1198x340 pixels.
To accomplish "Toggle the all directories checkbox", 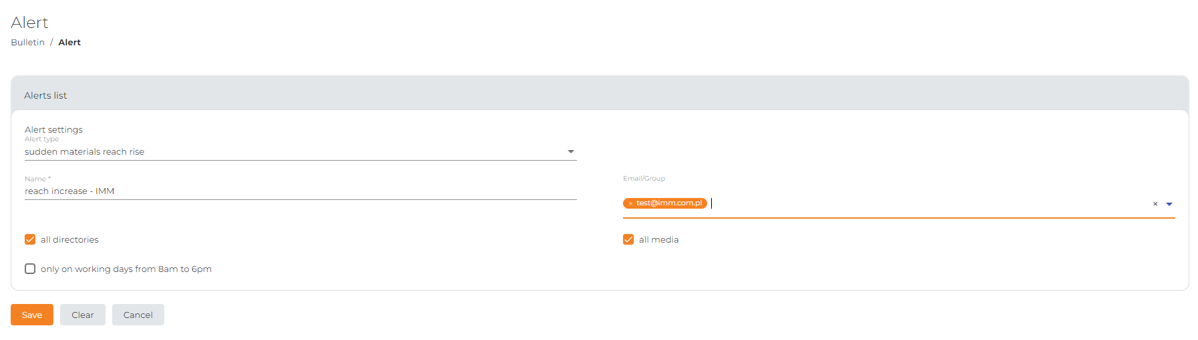I will (x=30, y=239).
